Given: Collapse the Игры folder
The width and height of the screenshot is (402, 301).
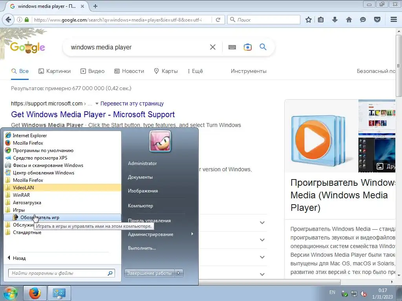Looking at the screenshot, I should (62, 210).
